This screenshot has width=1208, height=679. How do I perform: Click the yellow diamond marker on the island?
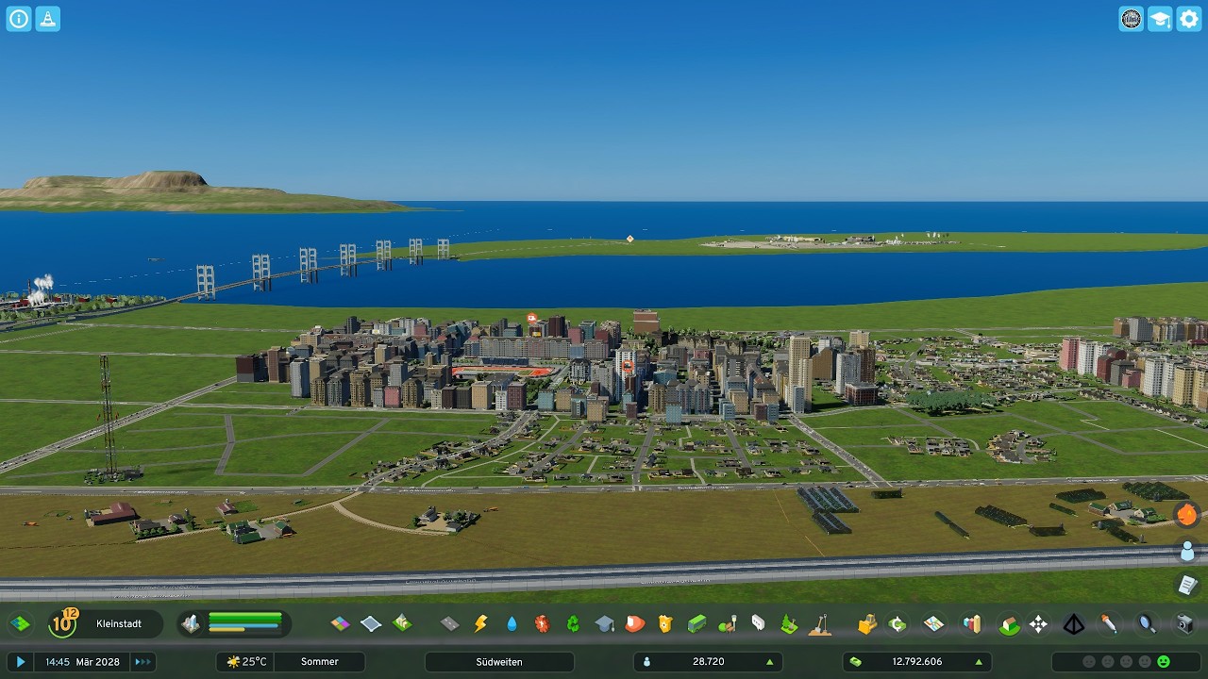coord(629,240)
